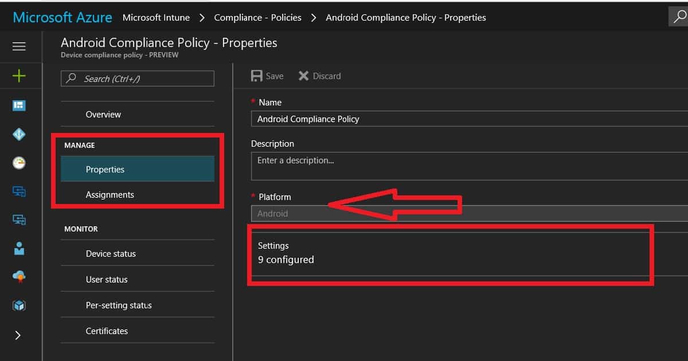Focus the Search (Ctrl+/) box
This screenshot has width=688, height=361.
138,79
